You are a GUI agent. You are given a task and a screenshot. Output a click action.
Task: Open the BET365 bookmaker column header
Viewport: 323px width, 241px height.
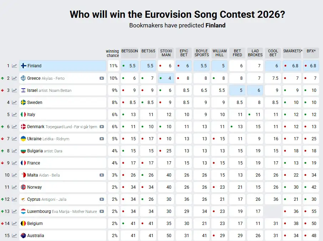coord(148,51)
